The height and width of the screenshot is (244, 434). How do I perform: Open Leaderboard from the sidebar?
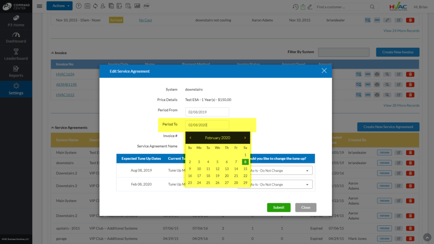[16, 54]
